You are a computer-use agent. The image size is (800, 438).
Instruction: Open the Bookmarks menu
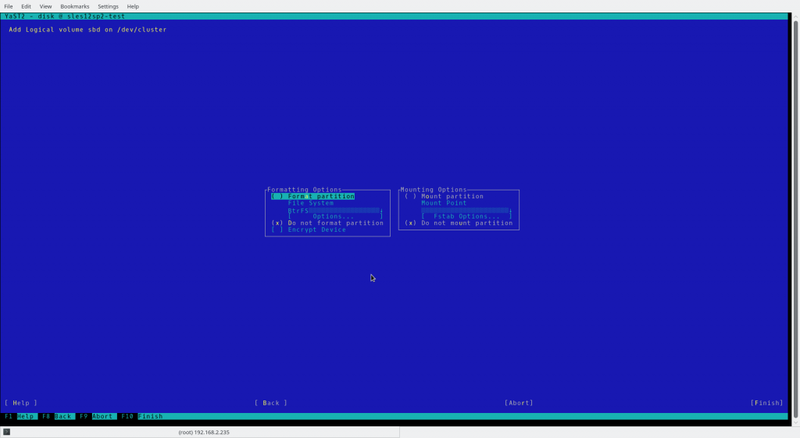(75, 6)
